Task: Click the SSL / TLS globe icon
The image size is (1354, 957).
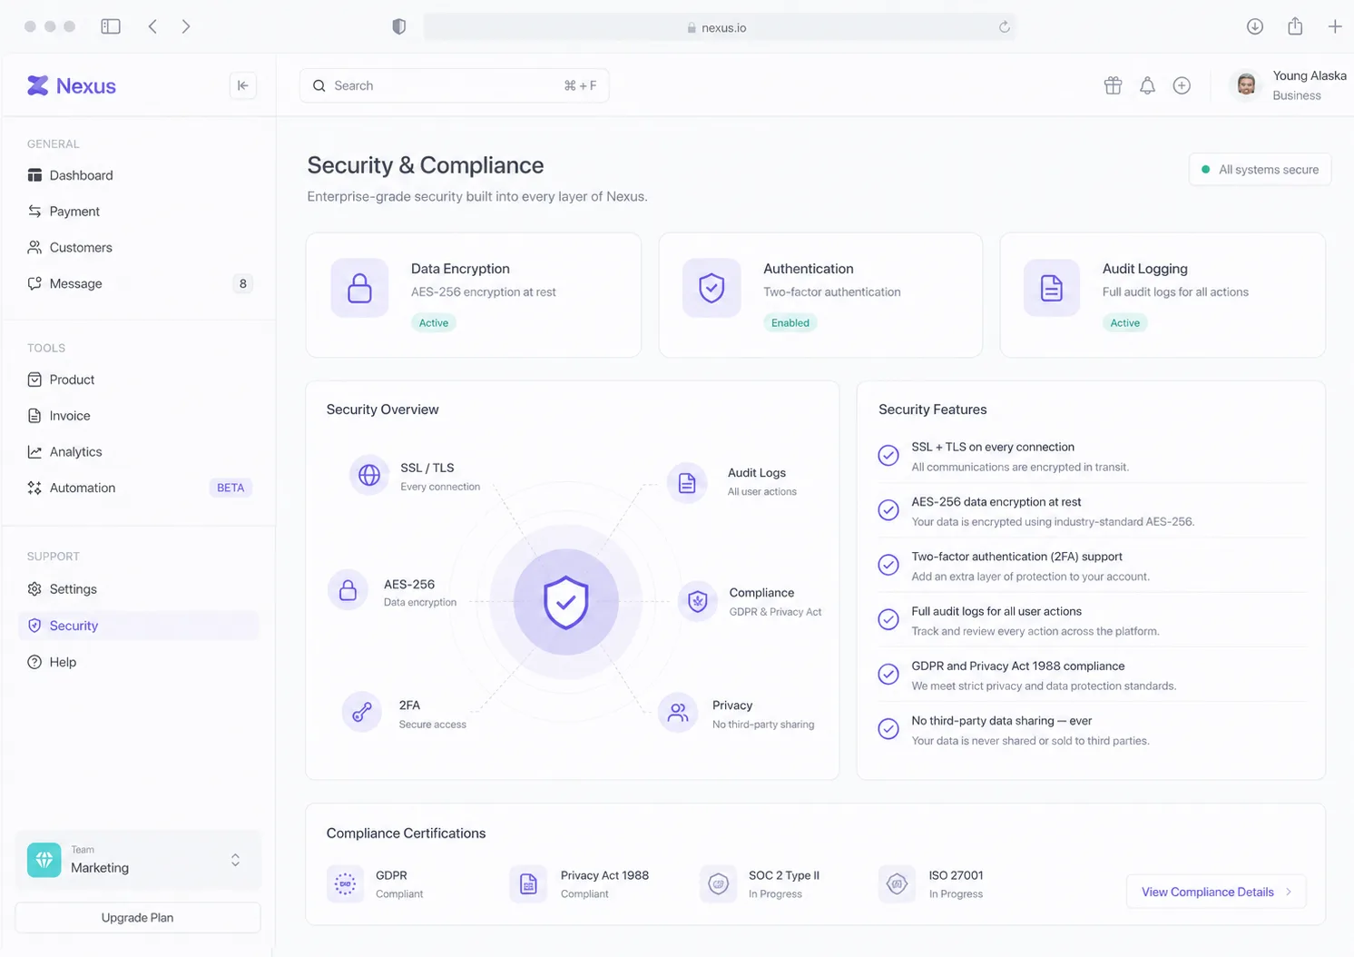Action: coord(369,475)
